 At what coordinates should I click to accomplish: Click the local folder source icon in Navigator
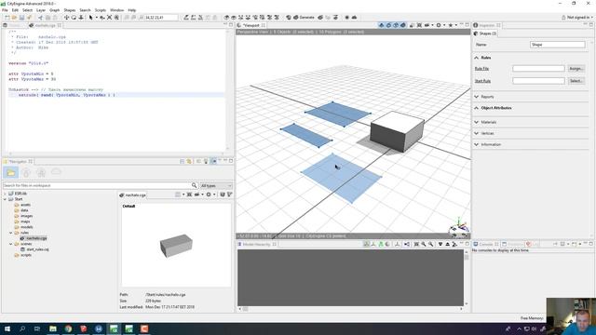coord(11,173)
